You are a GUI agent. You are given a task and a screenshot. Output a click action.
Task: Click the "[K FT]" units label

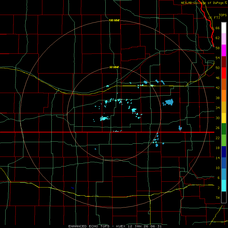(214, 17)
